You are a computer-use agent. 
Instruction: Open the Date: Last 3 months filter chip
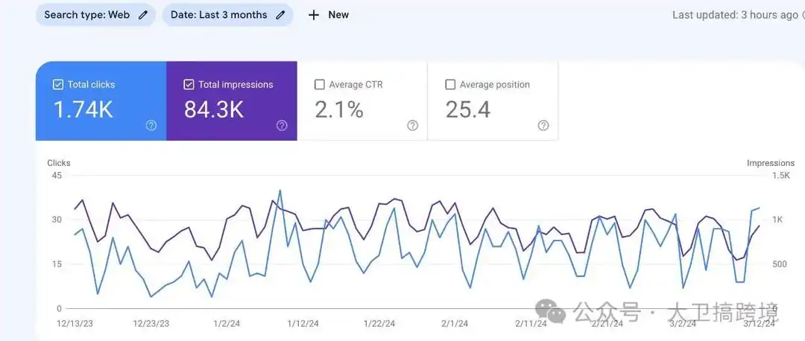(227, 15)
